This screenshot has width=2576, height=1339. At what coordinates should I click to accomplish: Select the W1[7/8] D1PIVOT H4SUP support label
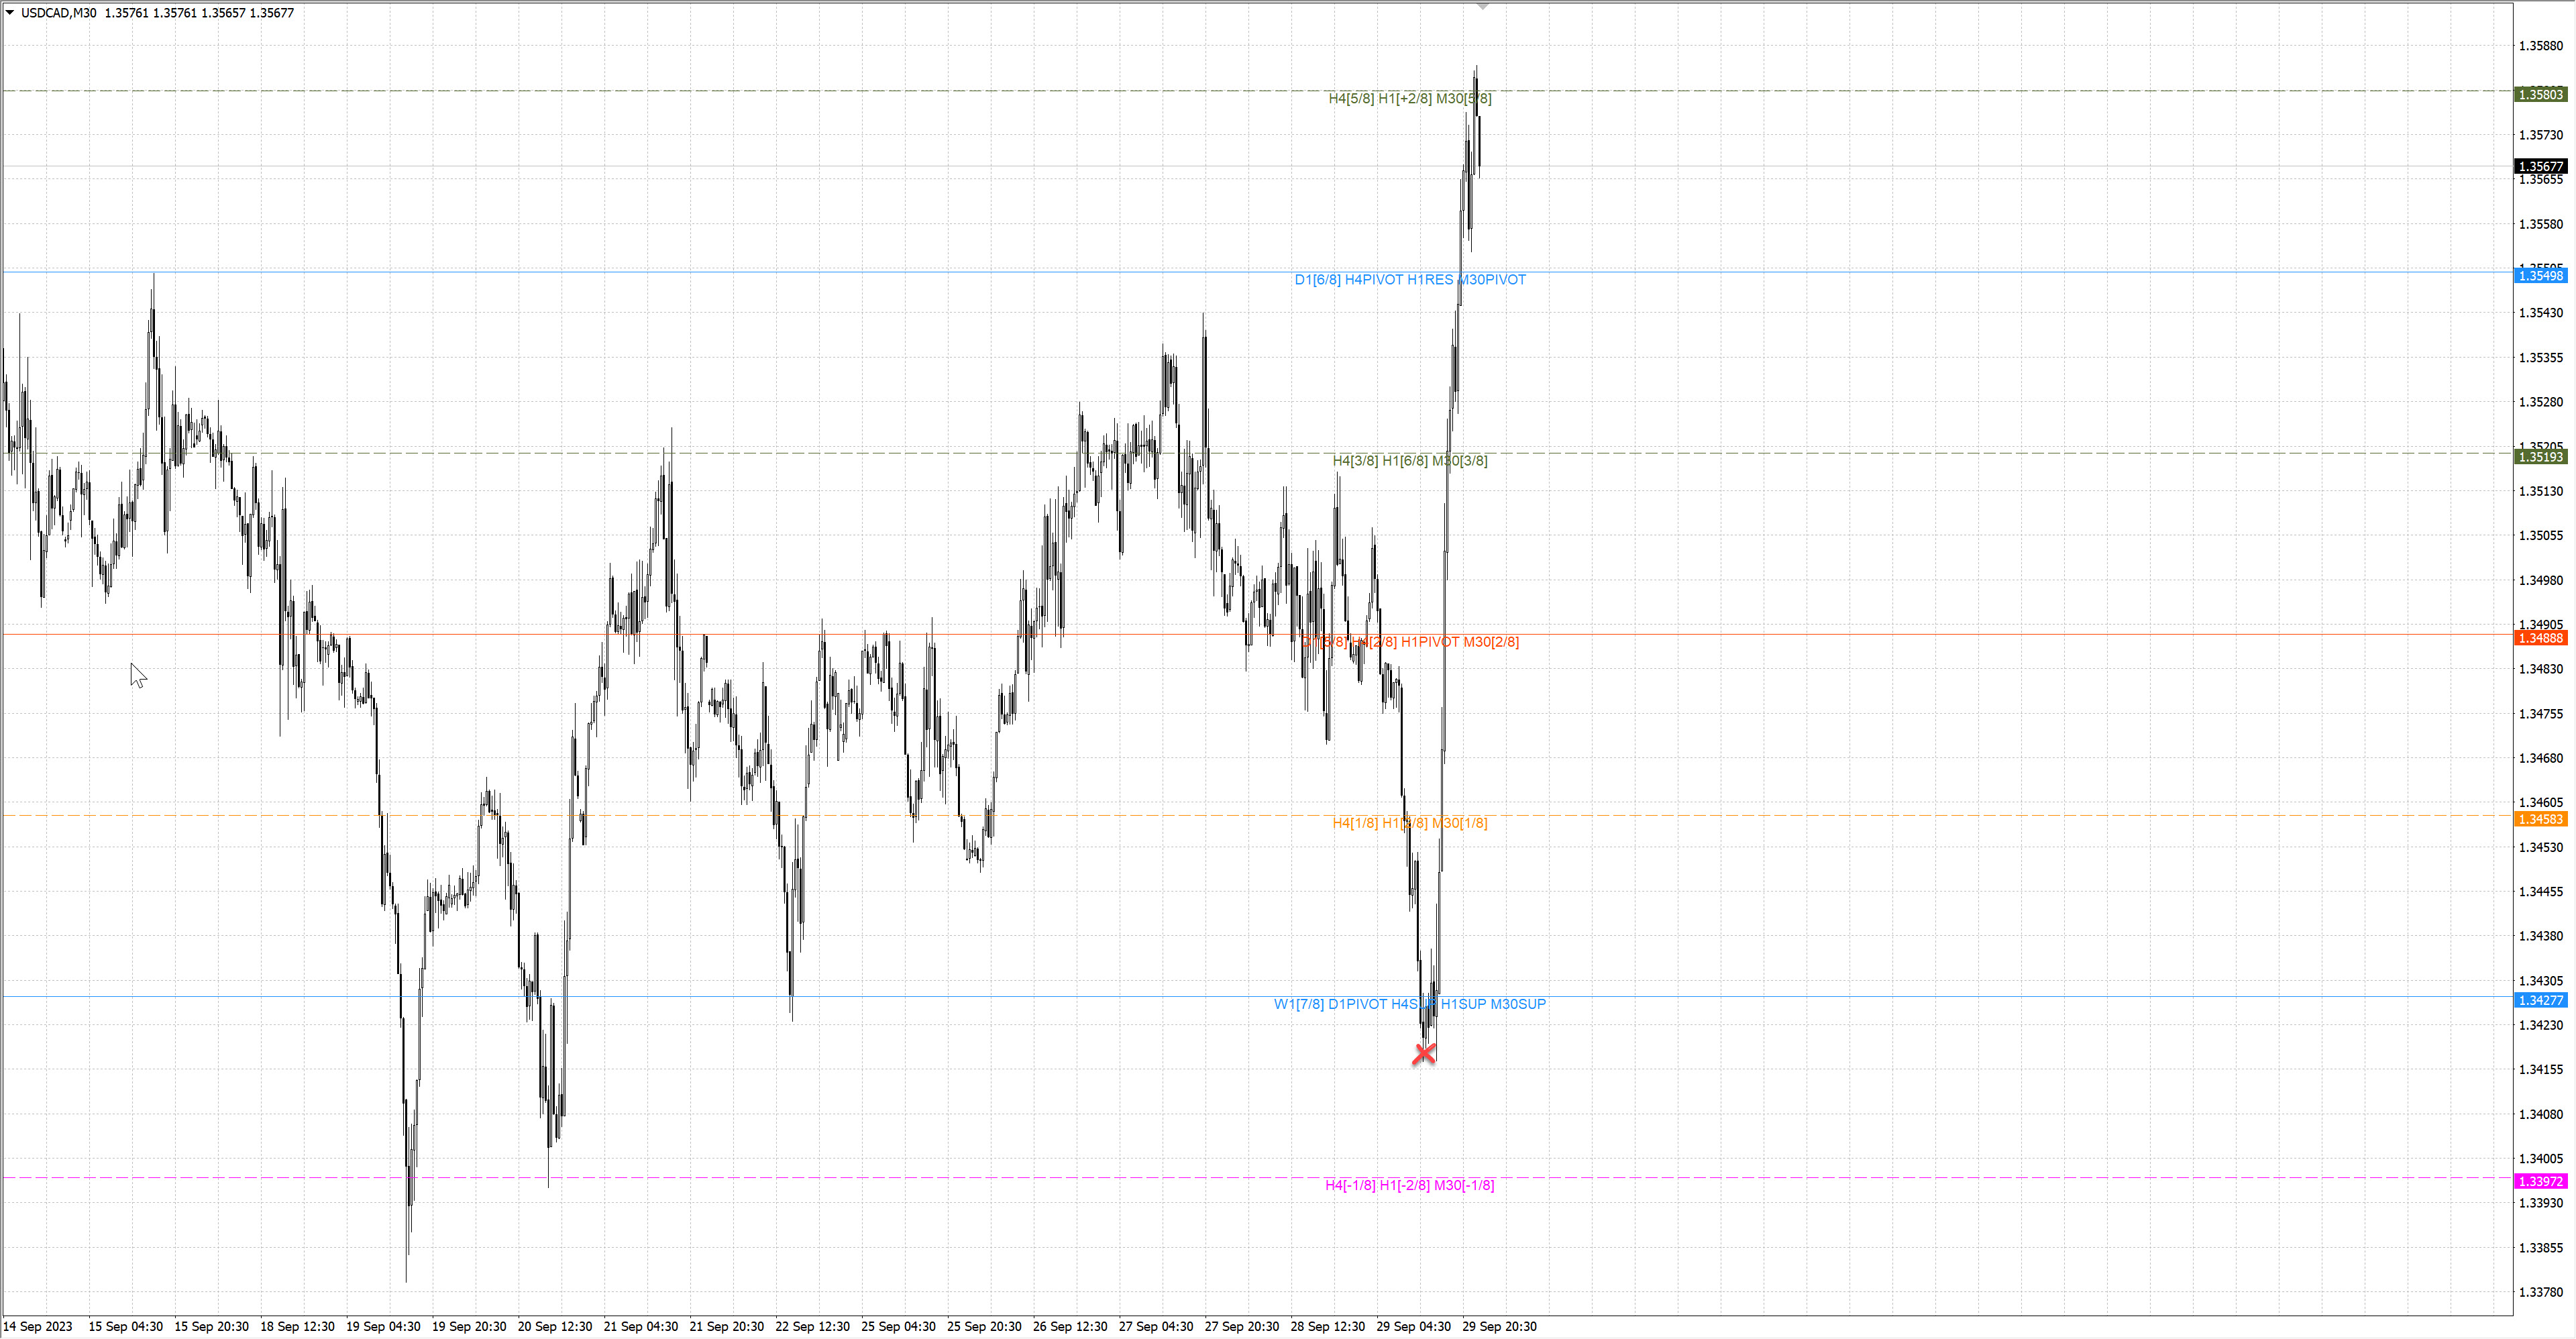pos(1409,1004)
